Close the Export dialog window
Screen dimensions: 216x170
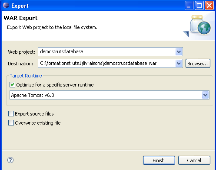click(209, 6)
